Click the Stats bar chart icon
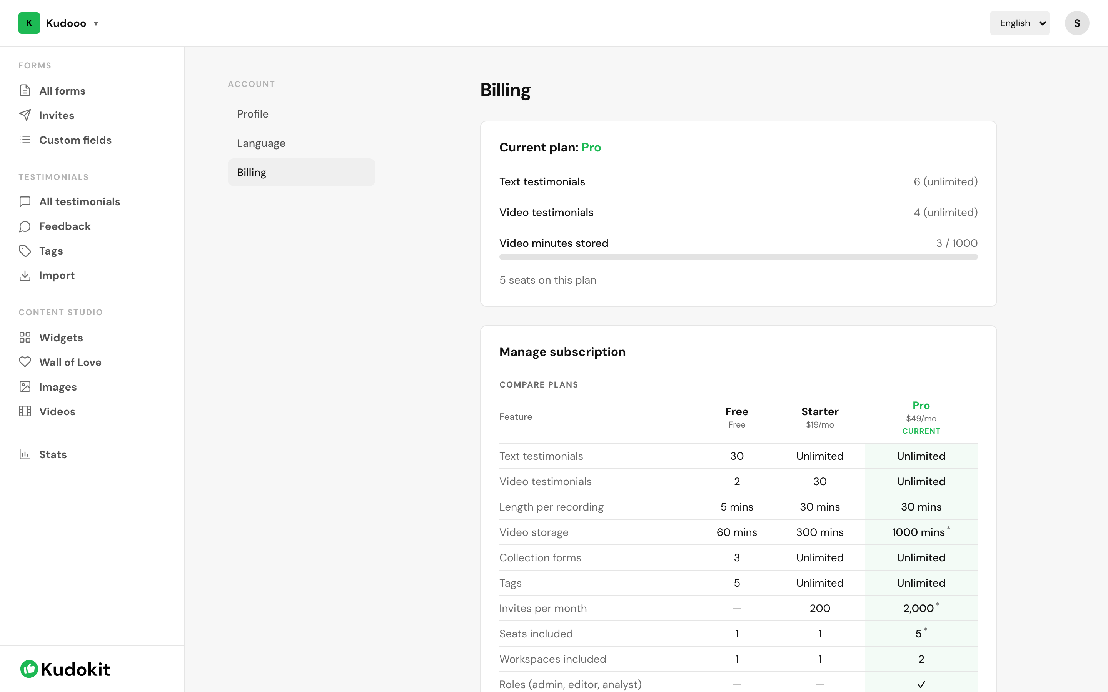 [x=25, y=454]
